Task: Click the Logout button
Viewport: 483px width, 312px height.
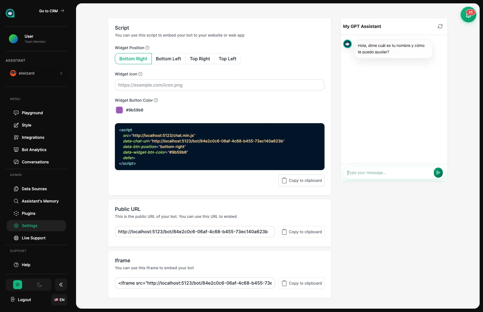Action: coord(21,299)
